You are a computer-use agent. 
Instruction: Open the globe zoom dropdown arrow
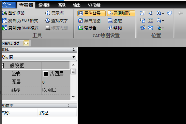(163, 28)
